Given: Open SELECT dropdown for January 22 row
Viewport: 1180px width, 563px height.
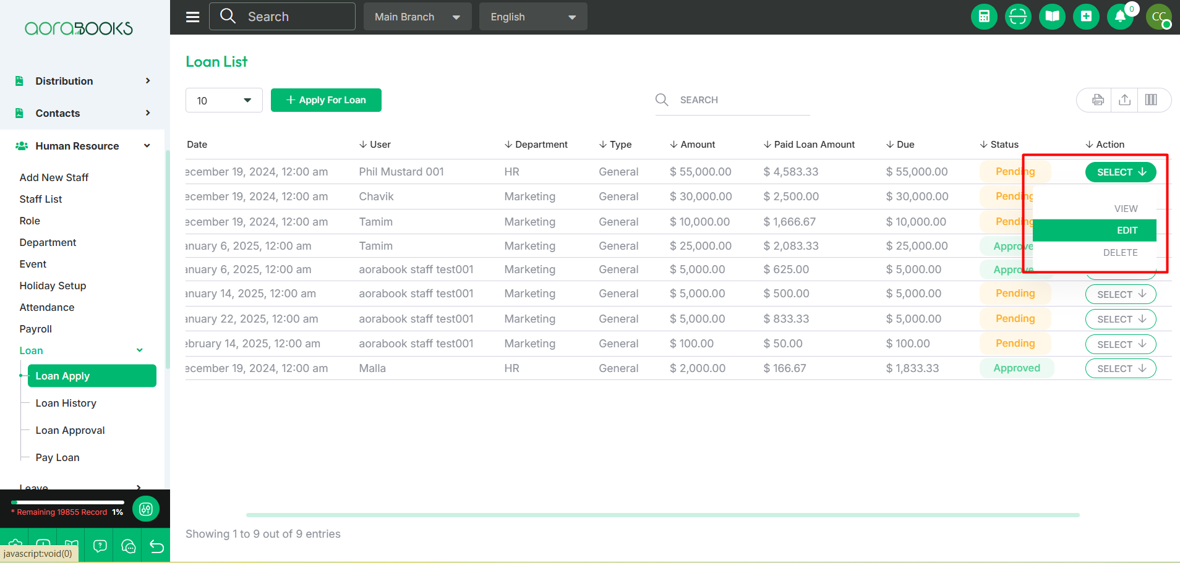Looking at the screenshot, I should click(1121, 319).
